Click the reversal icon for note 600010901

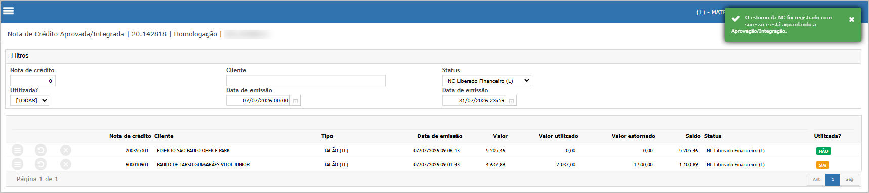(x=41, y=164)
